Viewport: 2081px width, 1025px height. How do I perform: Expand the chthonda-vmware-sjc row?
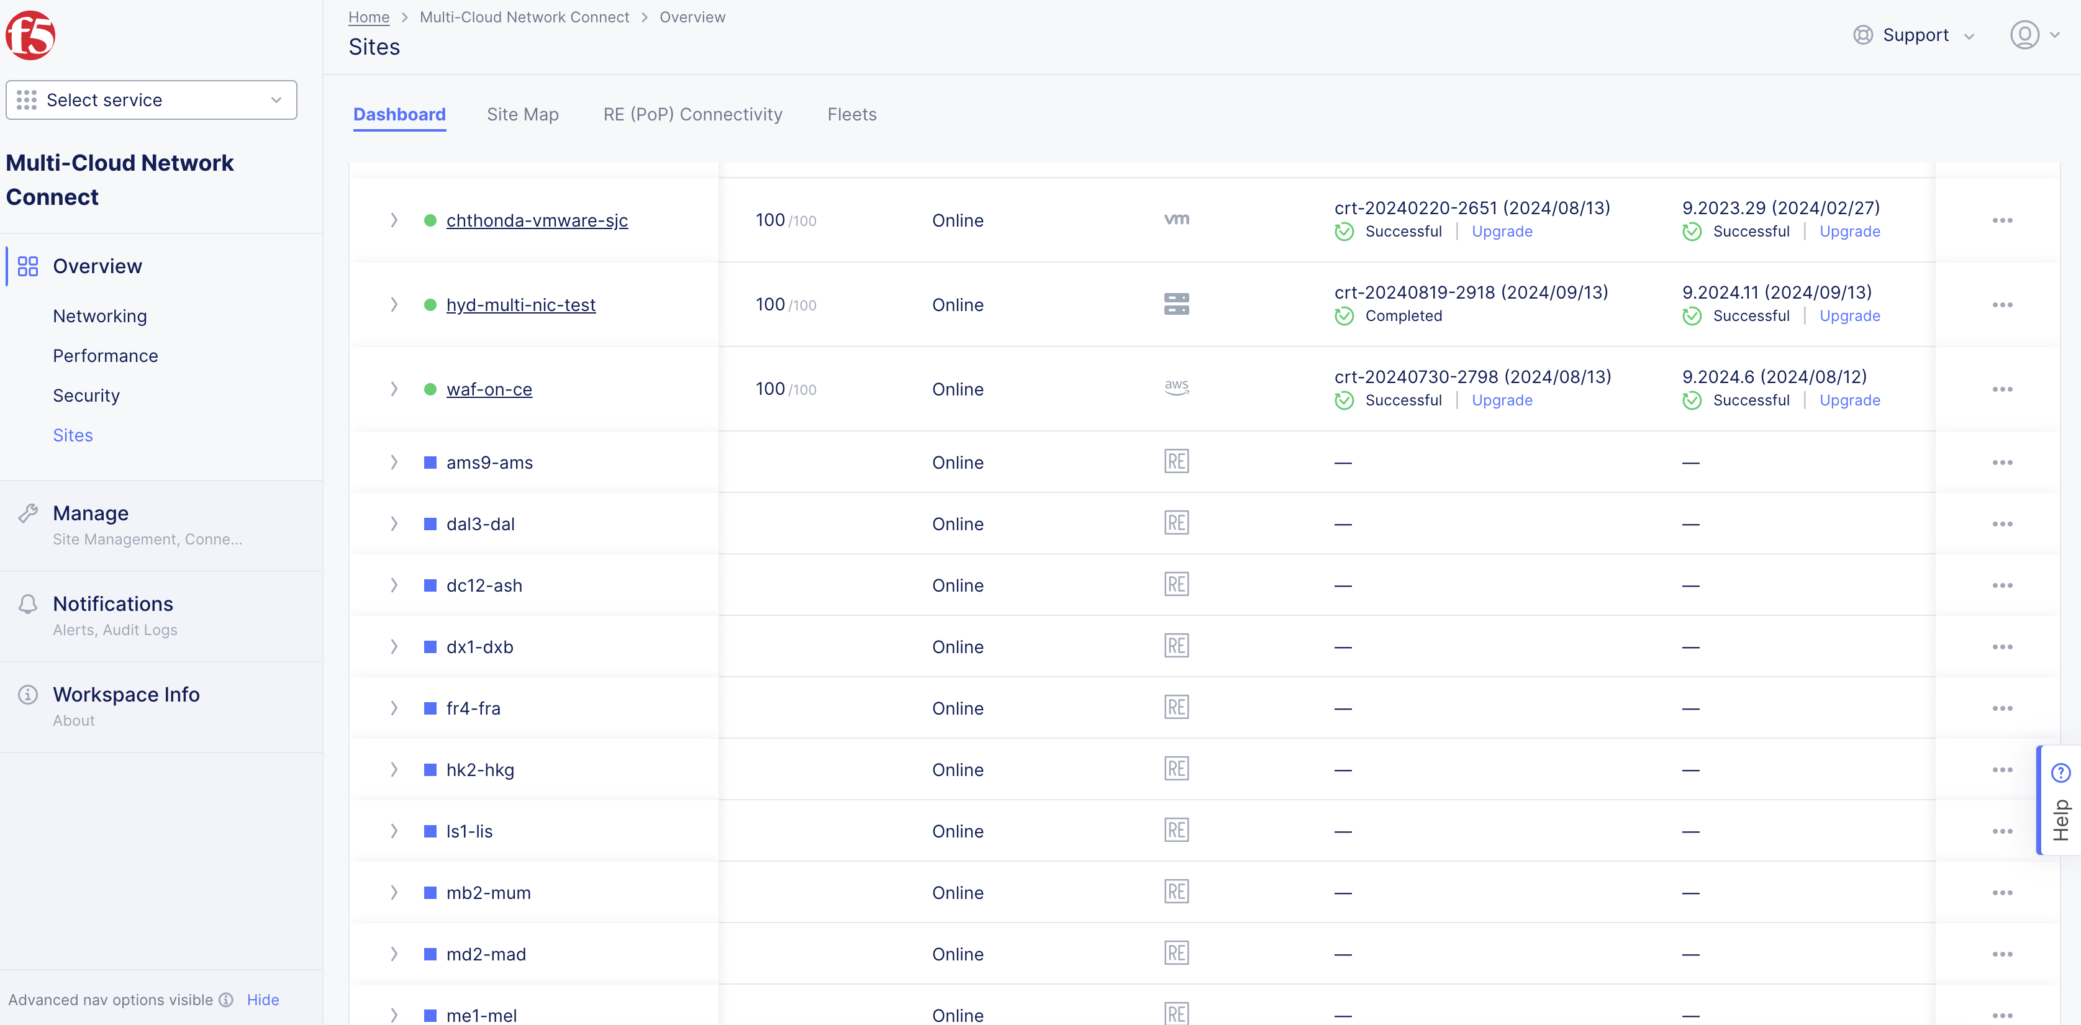[394, 220]
